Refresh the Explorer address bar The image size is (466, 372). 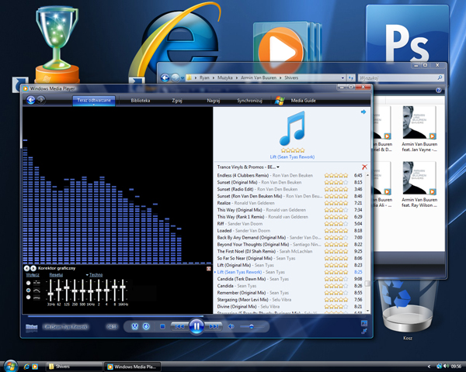pos(351,77)
